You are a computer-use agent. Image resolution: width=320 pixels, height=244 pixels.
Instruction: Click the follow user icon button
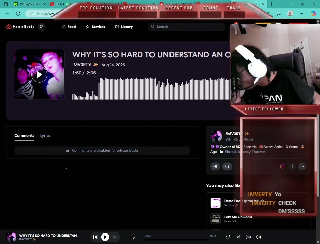215,166
